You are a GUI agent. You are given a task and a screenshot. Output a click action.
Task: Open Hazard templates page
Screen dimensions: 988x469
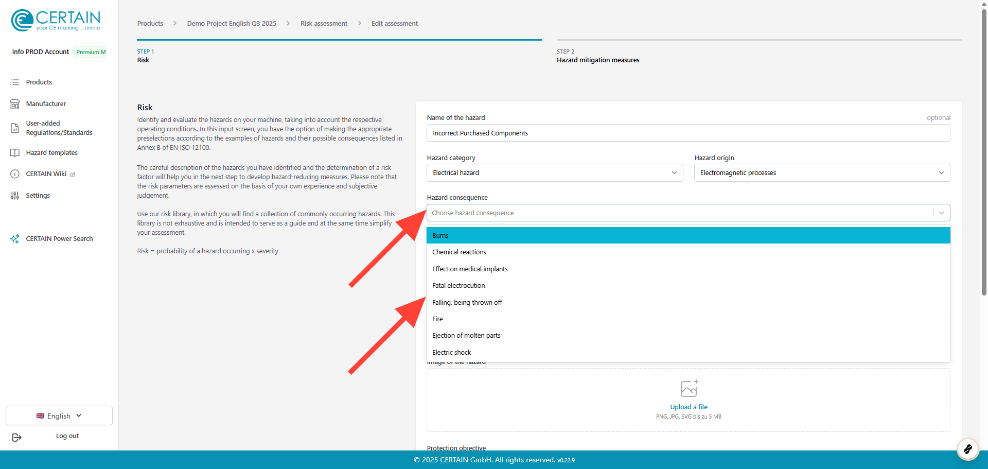tap(52, 153)
